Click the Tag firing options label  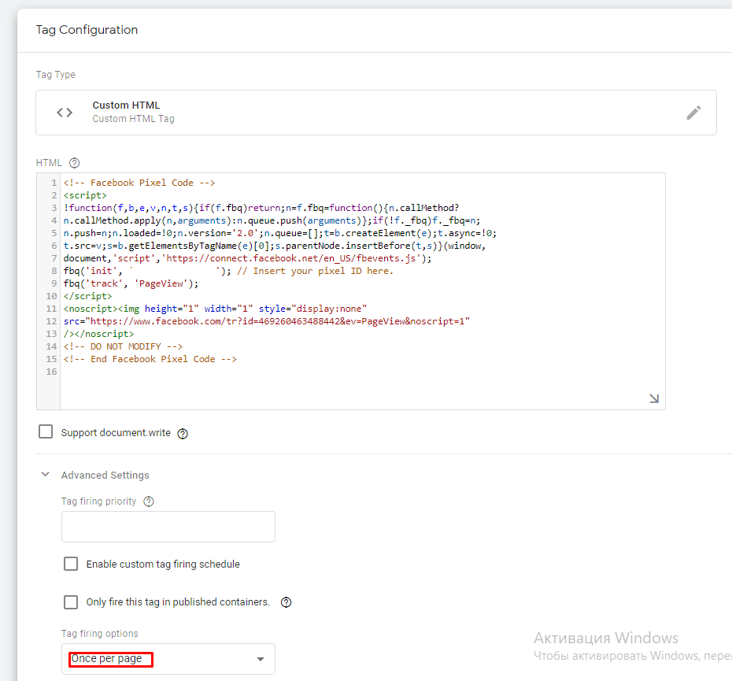(x=99, y=634)
